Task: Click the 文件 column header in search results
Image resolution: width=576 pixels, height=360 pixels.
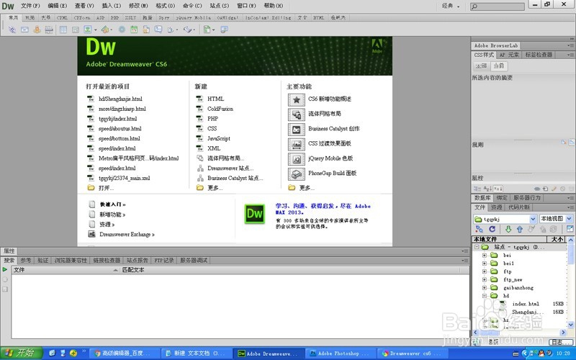Action: tap(66, 270)
